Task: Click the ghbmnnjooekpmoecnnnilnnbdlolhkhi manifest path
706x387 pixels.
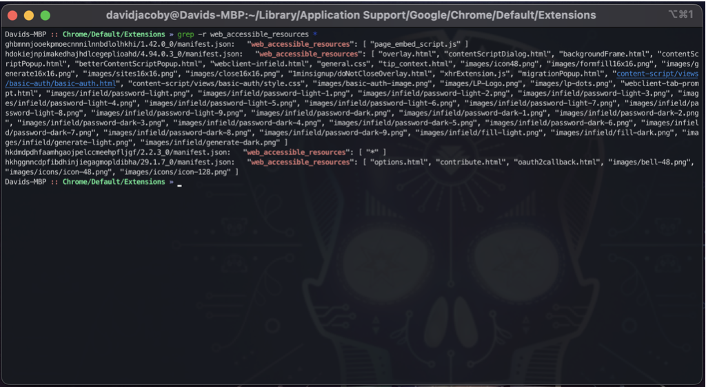Action: (119, 44)
